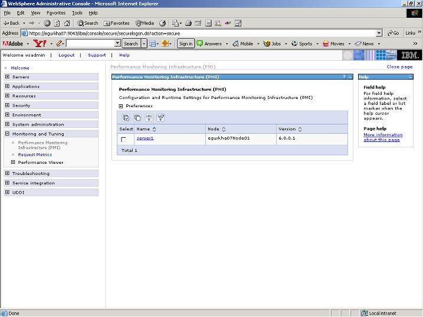
Task: Open More information about this page link
Action: coord(383,137)
